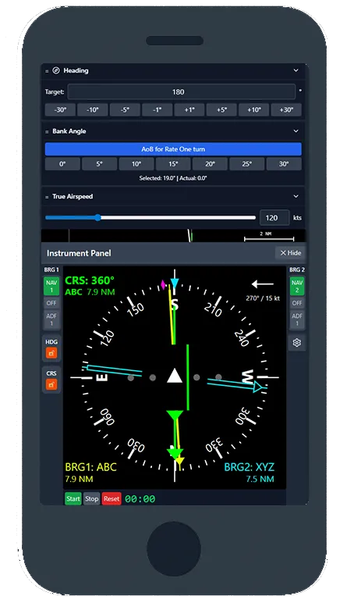Set bank angle to 15°
Screen dimensions: 340x603
pyautogui.click(x=173, y=164)
